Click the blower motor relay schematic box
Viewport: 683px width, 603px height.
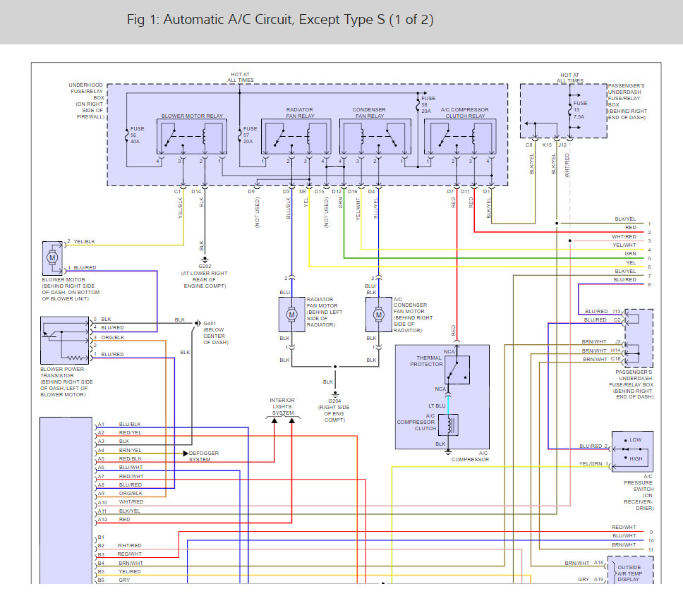click(192, 136)
